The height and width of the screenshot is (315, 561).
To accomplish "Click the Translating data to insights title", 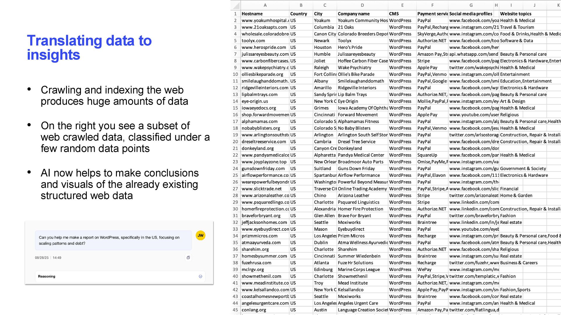I will (89, 48).
